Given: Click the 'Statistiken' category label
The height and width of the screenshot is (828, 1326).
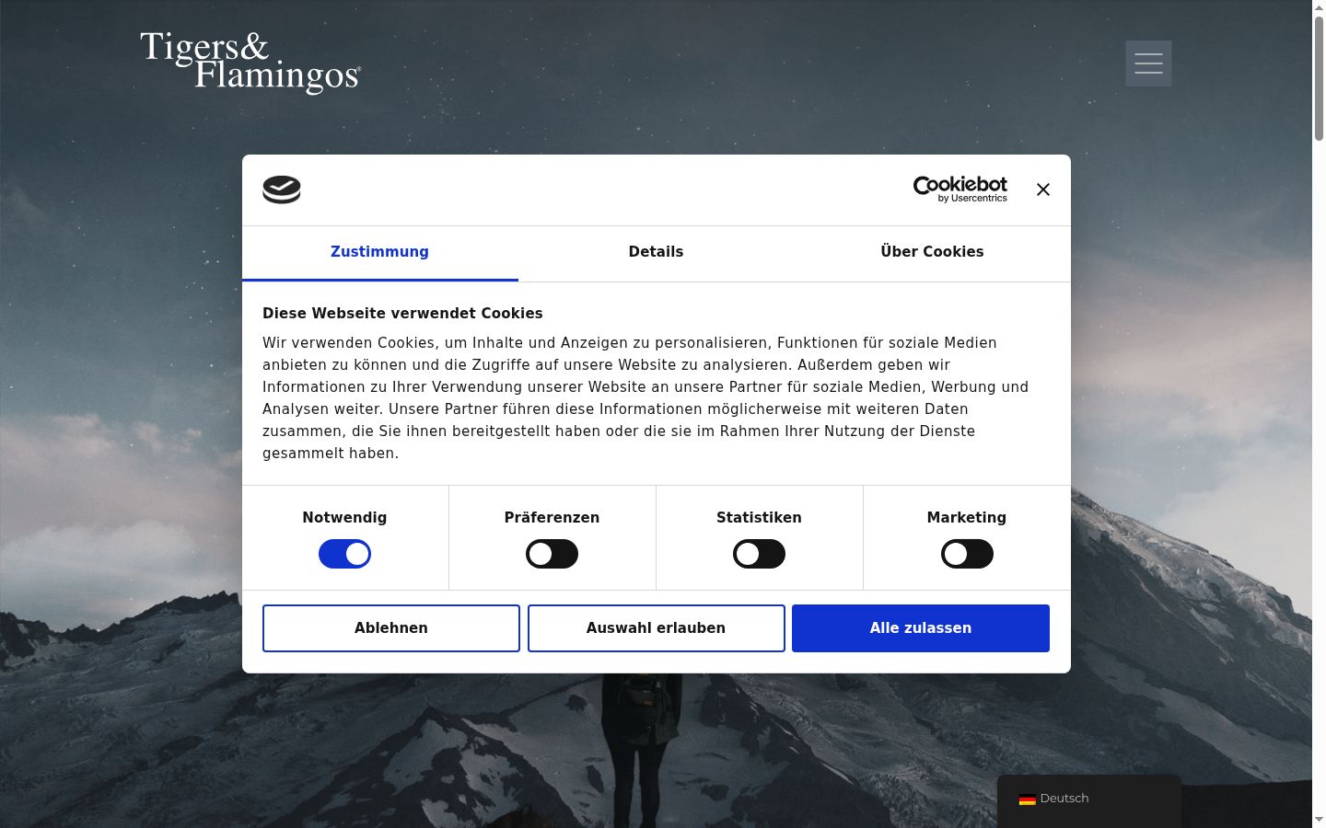Looking at the screenshot, I should (760, 518).
